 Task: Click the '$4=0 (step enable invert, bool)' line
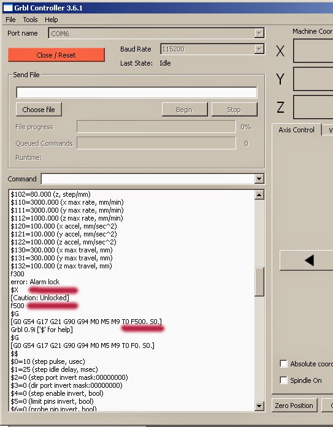57,393
